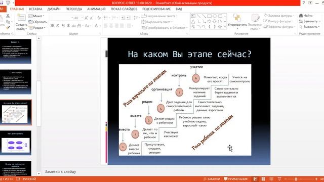Open Упорядочить arrange menu
This screenshot has height=182, width=324.
(237, 22)
